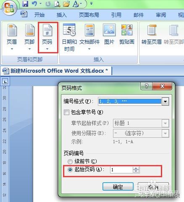Enable the 包含章节号 checkbox
The width and height of the screenshot is (184, 202).
click(x=66, y=112)
